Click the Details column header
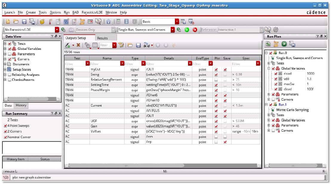Viewport: 331px width, 185px height. 169,58
